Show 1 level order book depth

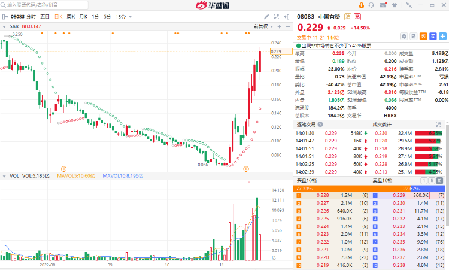tap(424, 181)
